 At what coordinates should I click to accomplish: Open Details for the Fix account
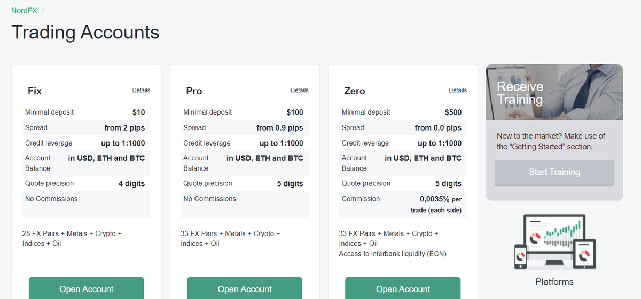[x=141, y=90]
